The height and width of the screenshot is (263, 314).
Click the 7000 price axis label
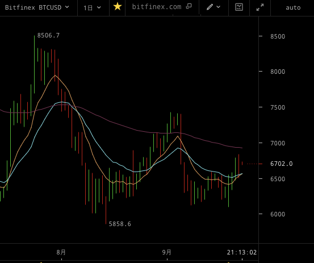pos(278,143)
